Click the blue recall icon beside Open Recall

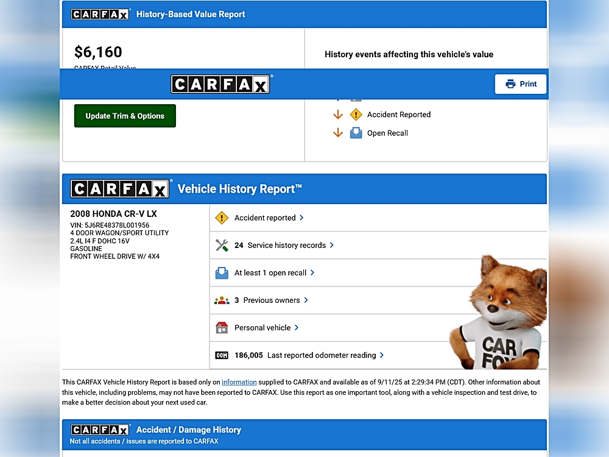tap(356, 133)
